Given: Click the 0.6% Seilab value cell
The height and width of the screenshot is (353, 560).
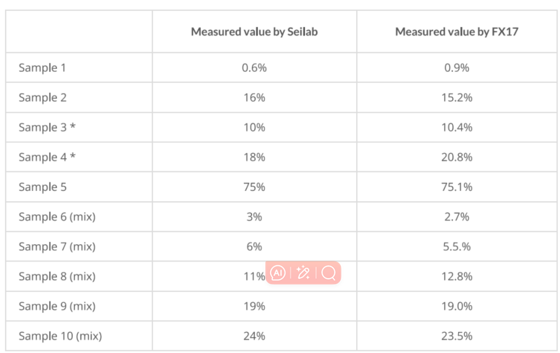Looking at the screenshot, I should coord(254,68).
